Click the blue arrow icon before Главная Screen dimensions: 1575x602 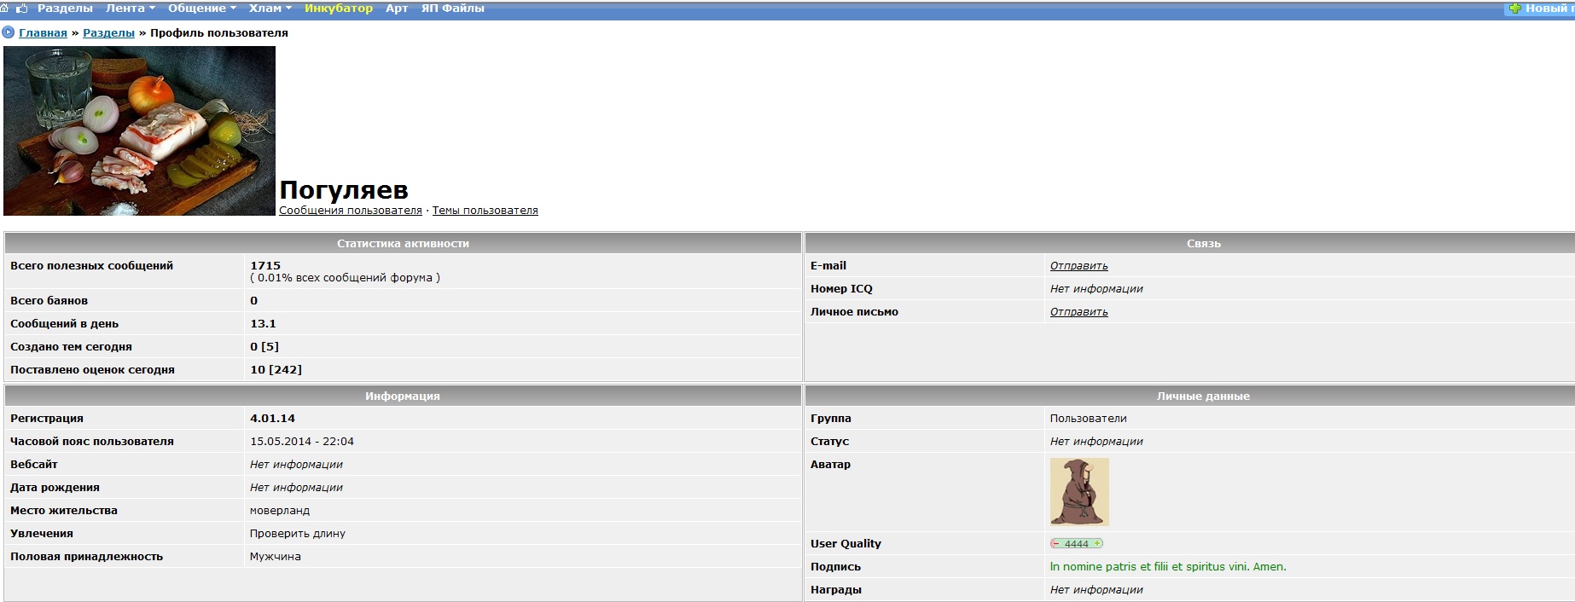[9, 32]
